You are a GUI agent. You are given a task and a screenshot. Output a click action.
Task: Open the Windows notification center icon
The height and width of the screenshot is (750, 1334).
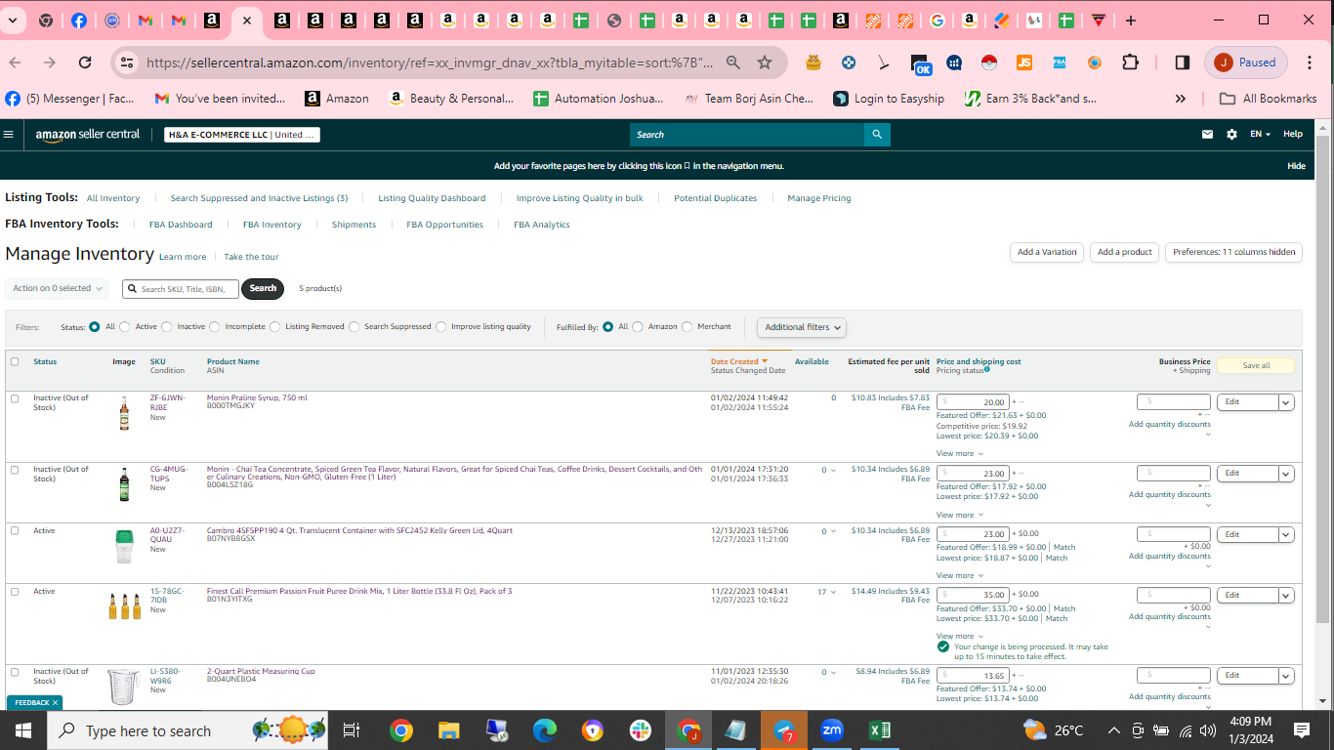pos(1302,730)
